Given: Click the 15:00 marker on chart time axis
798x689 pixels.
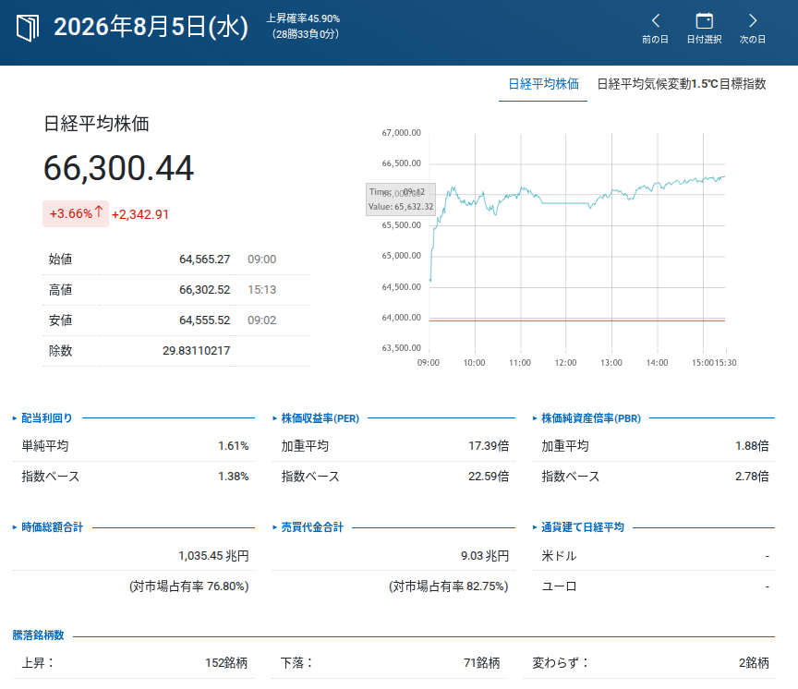Looking at the screenshot, I should (703, 363).
